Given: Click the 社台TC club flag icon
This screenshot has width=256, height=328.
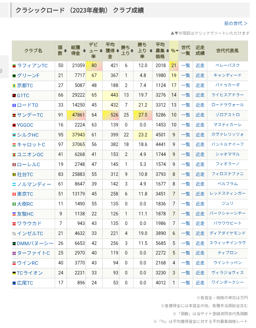Looking at the screenshot, I should [14, 175].
